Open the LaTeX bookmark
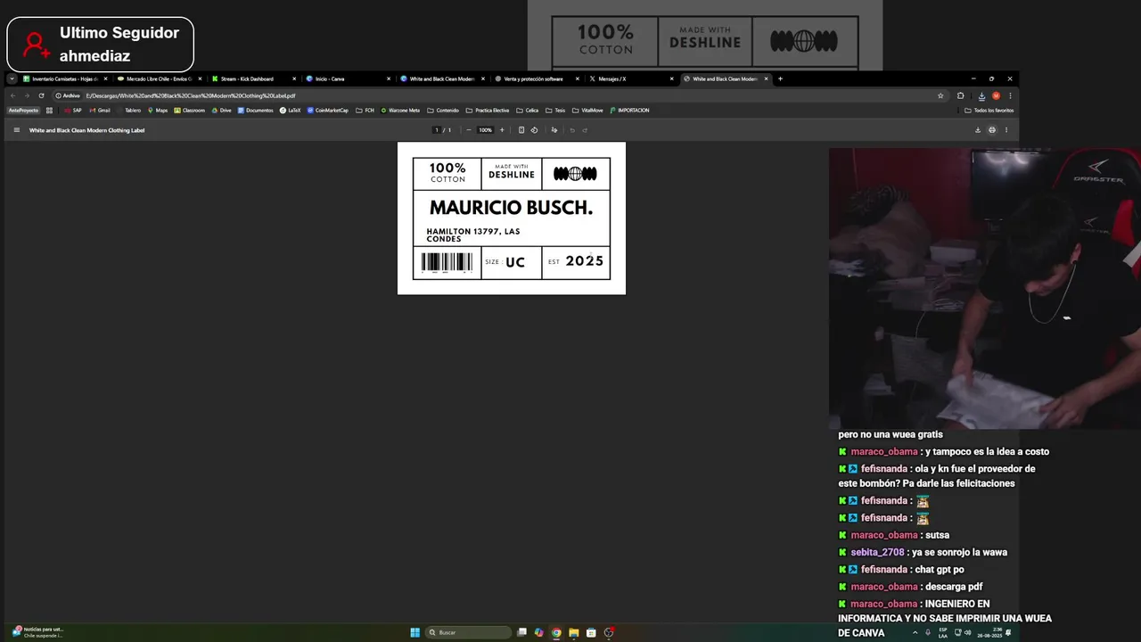Screen dimensions: 1141x642 point(290,111)
